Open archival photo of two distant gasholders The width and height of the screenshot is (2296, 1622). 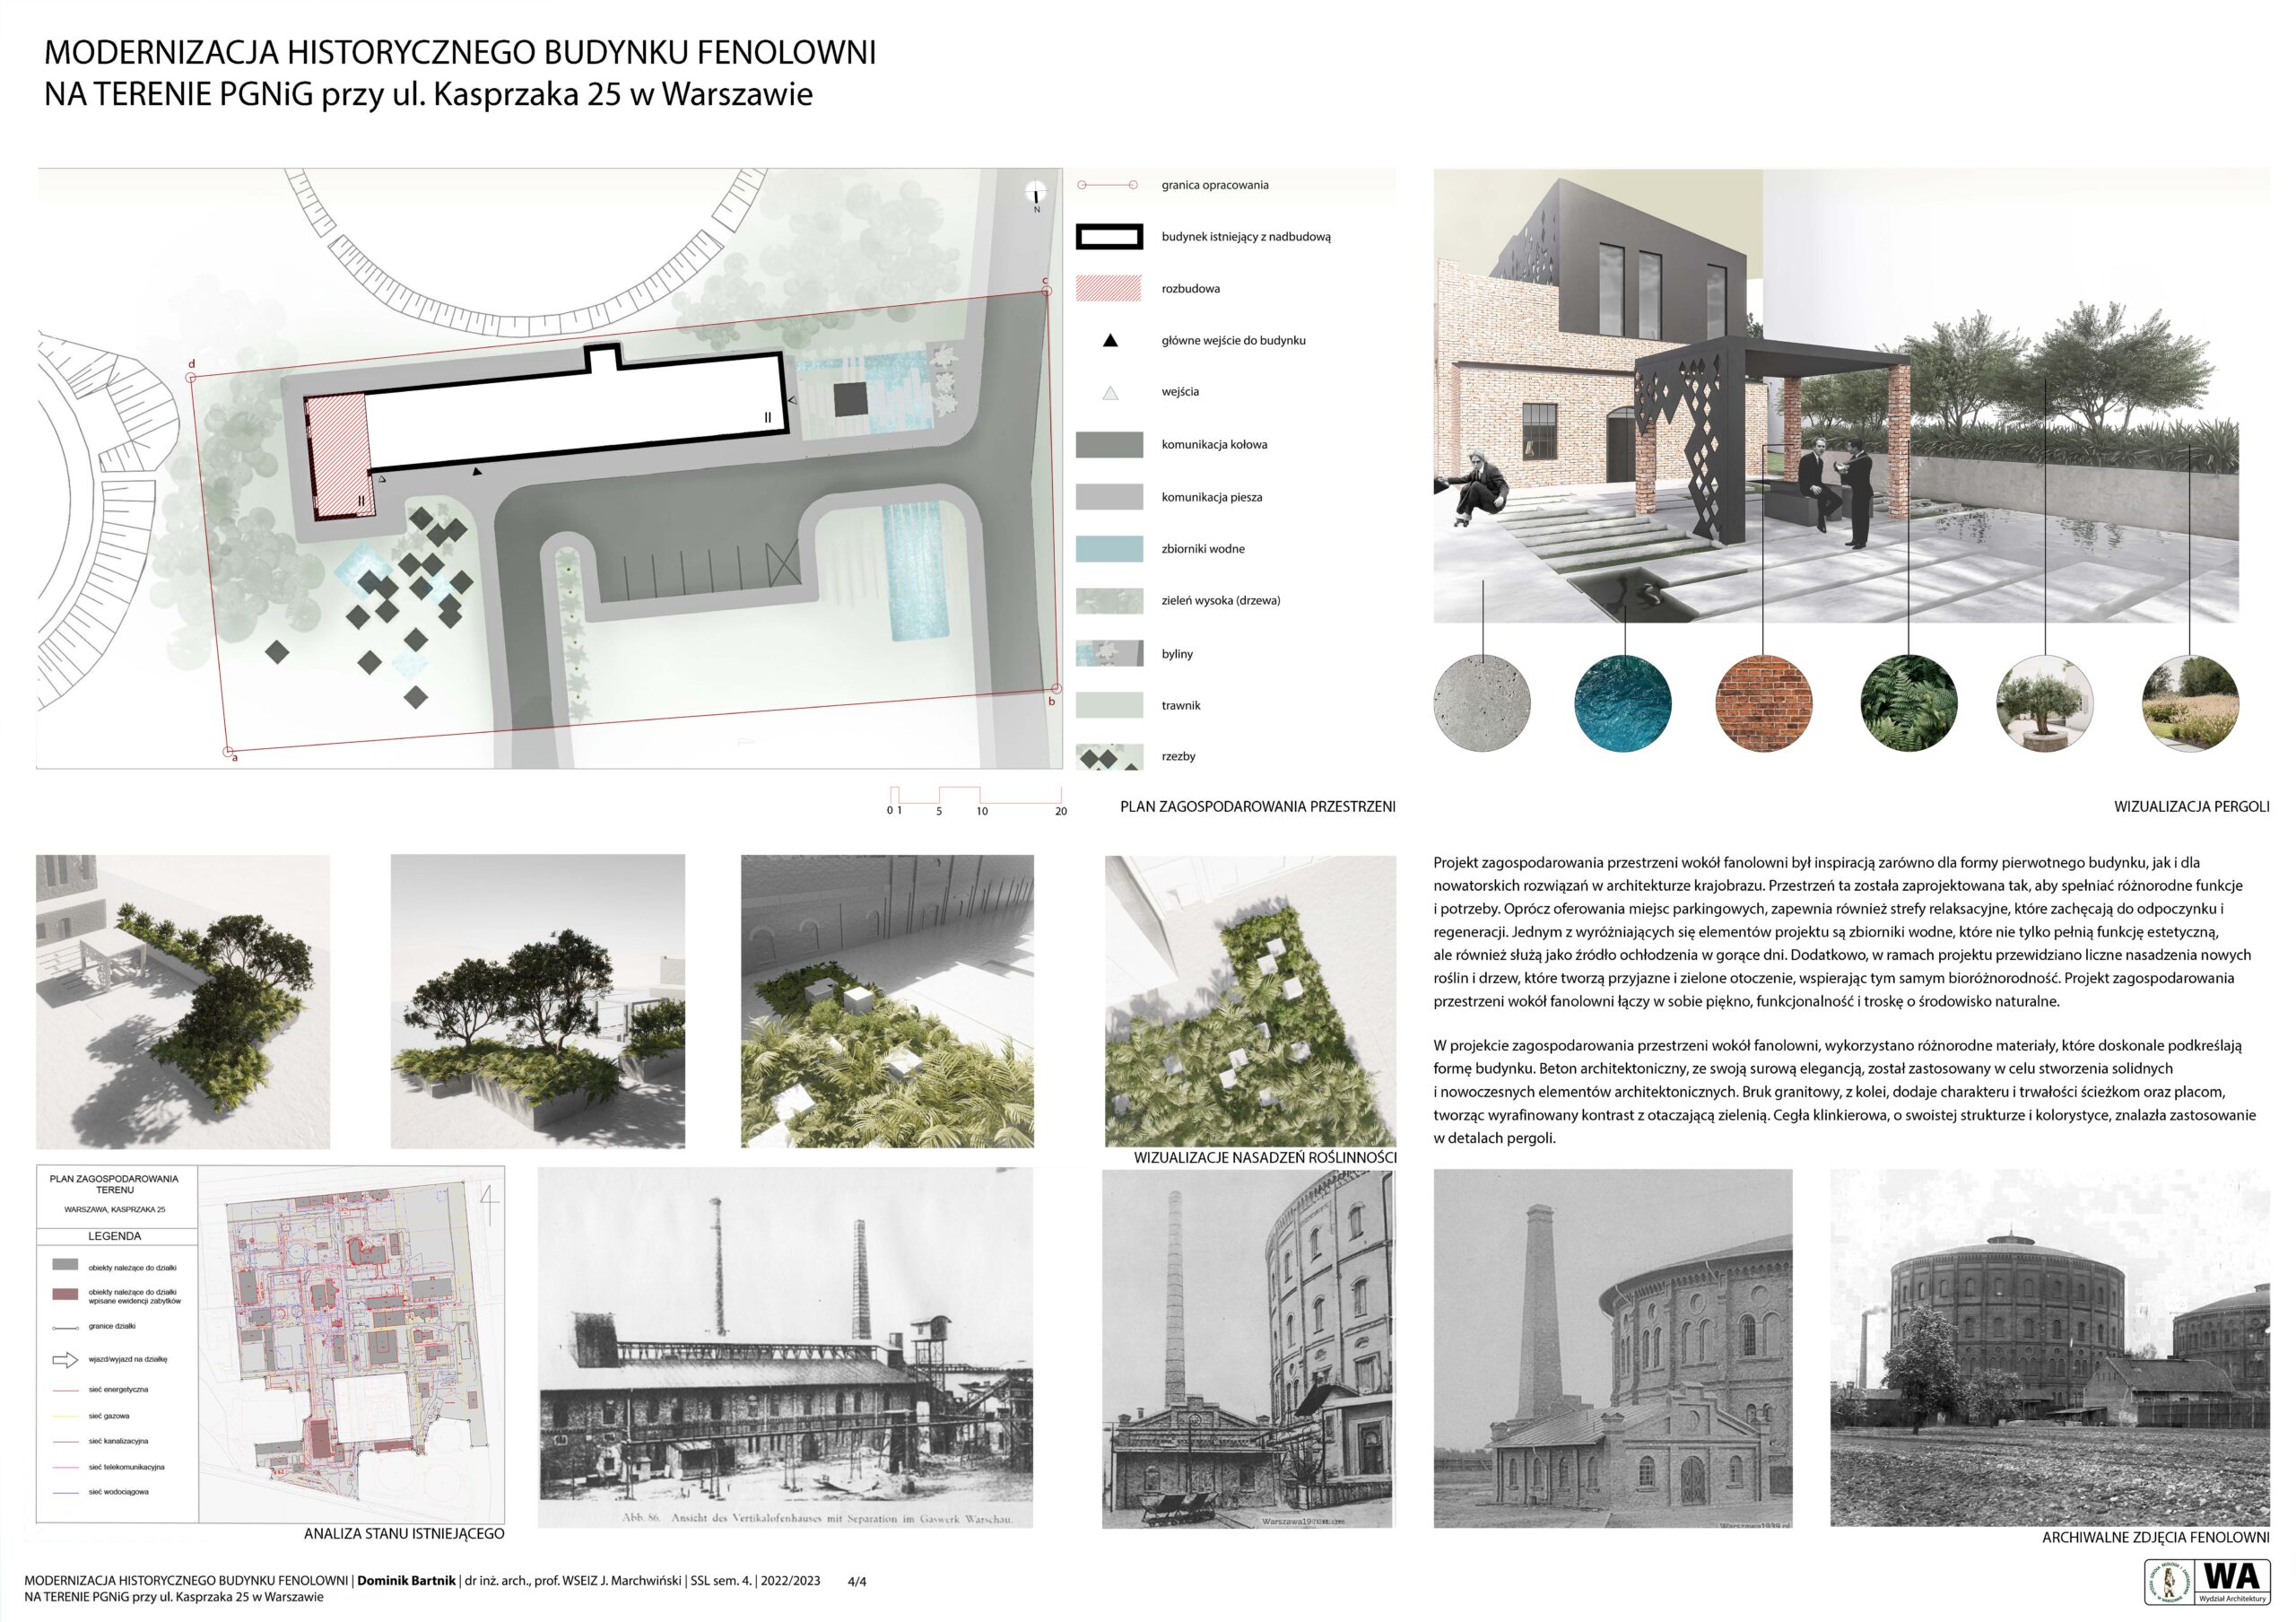click(x=2050, y=1348)
